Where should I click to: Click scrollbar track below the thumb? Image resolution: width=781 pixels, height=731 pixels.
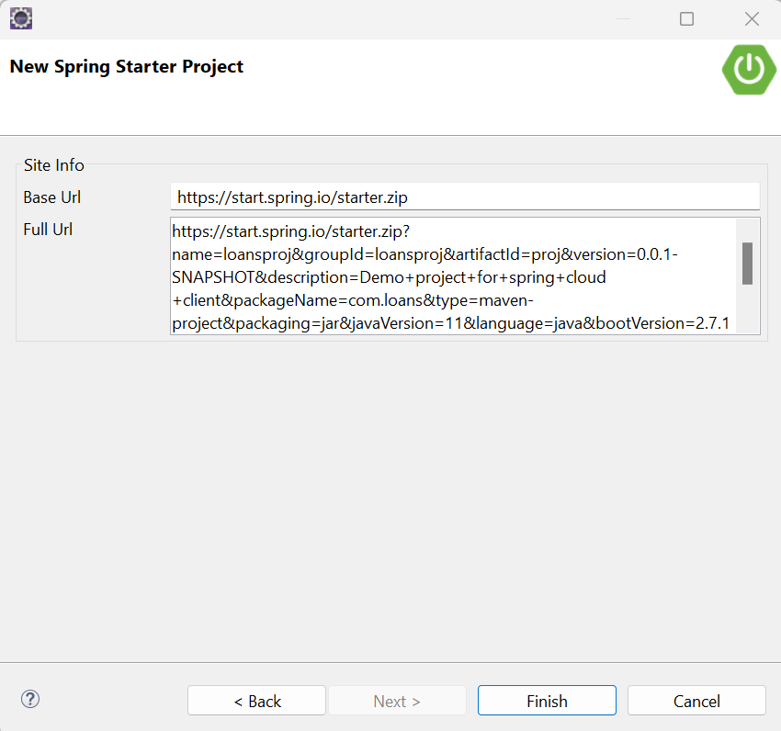click(x=747, y=310)
